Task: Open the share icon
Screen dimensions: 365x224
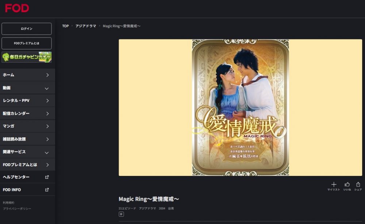Action: pyautogui.click(x=358, y=186)
